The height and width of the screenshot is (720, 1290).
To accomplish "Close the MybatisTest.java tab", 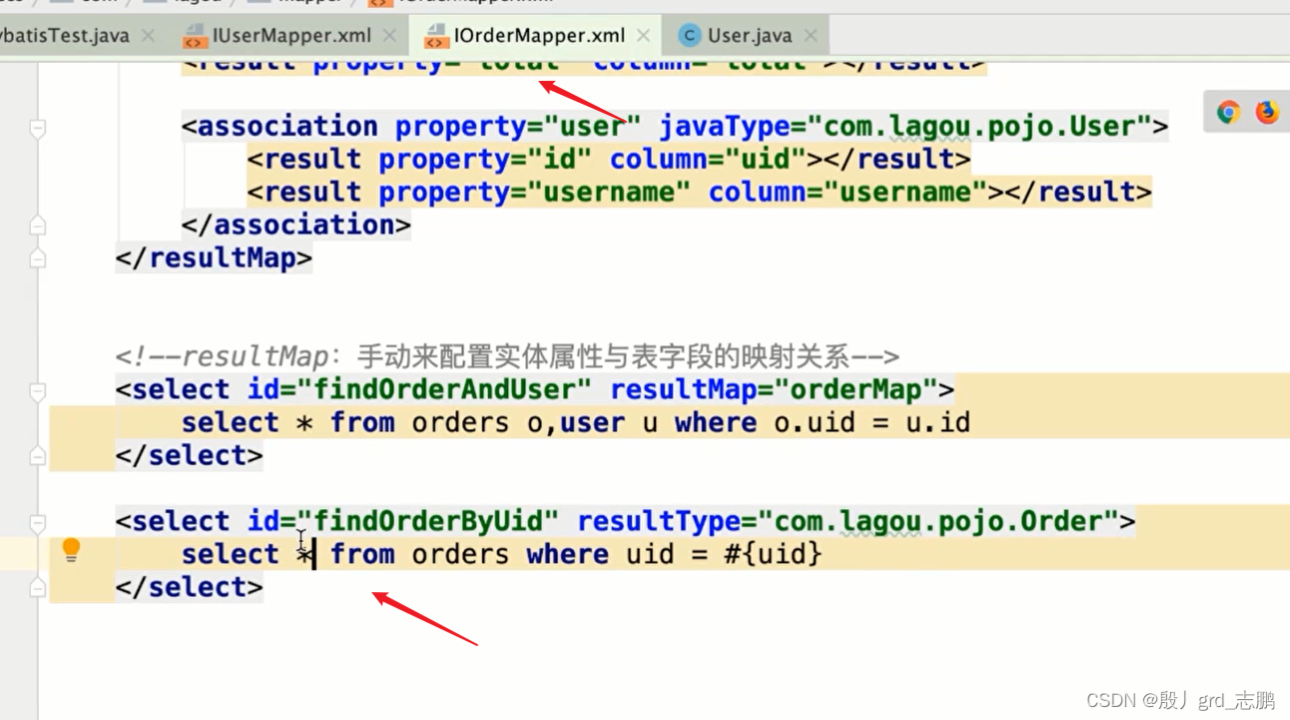I will point(148,36).
